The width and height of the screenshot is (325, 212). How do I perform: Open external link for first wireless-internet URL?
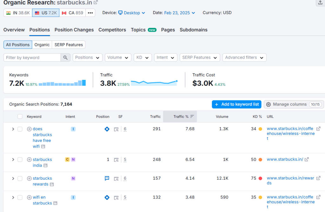point(318,129)
